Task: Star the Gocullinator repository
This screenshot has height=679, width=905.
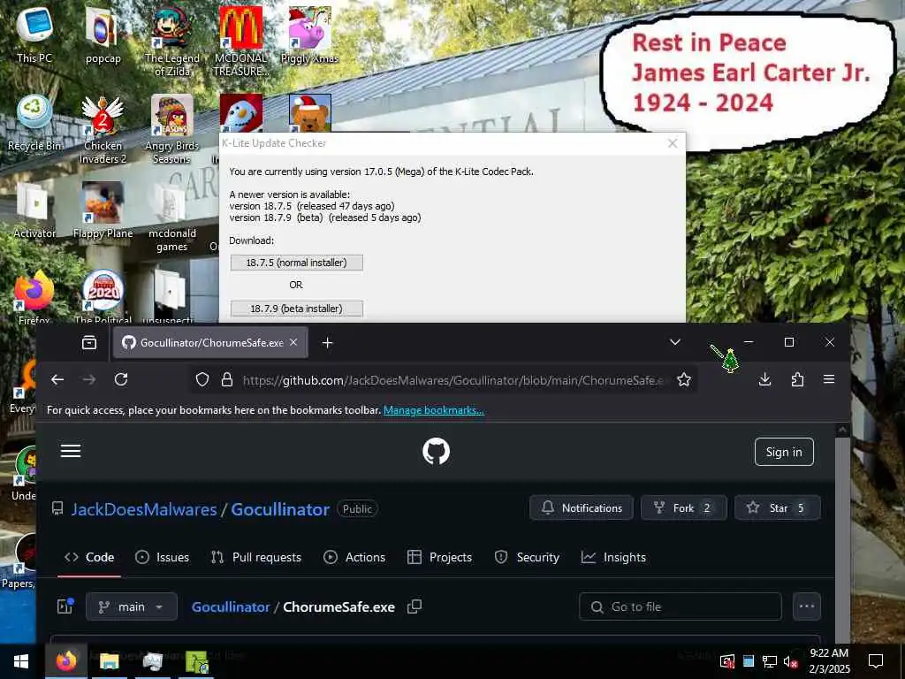Action: click(778, 508)
